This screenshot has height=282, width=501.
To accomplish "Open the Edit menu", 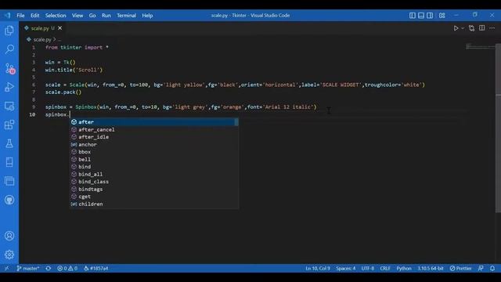I will click(34, 16).
